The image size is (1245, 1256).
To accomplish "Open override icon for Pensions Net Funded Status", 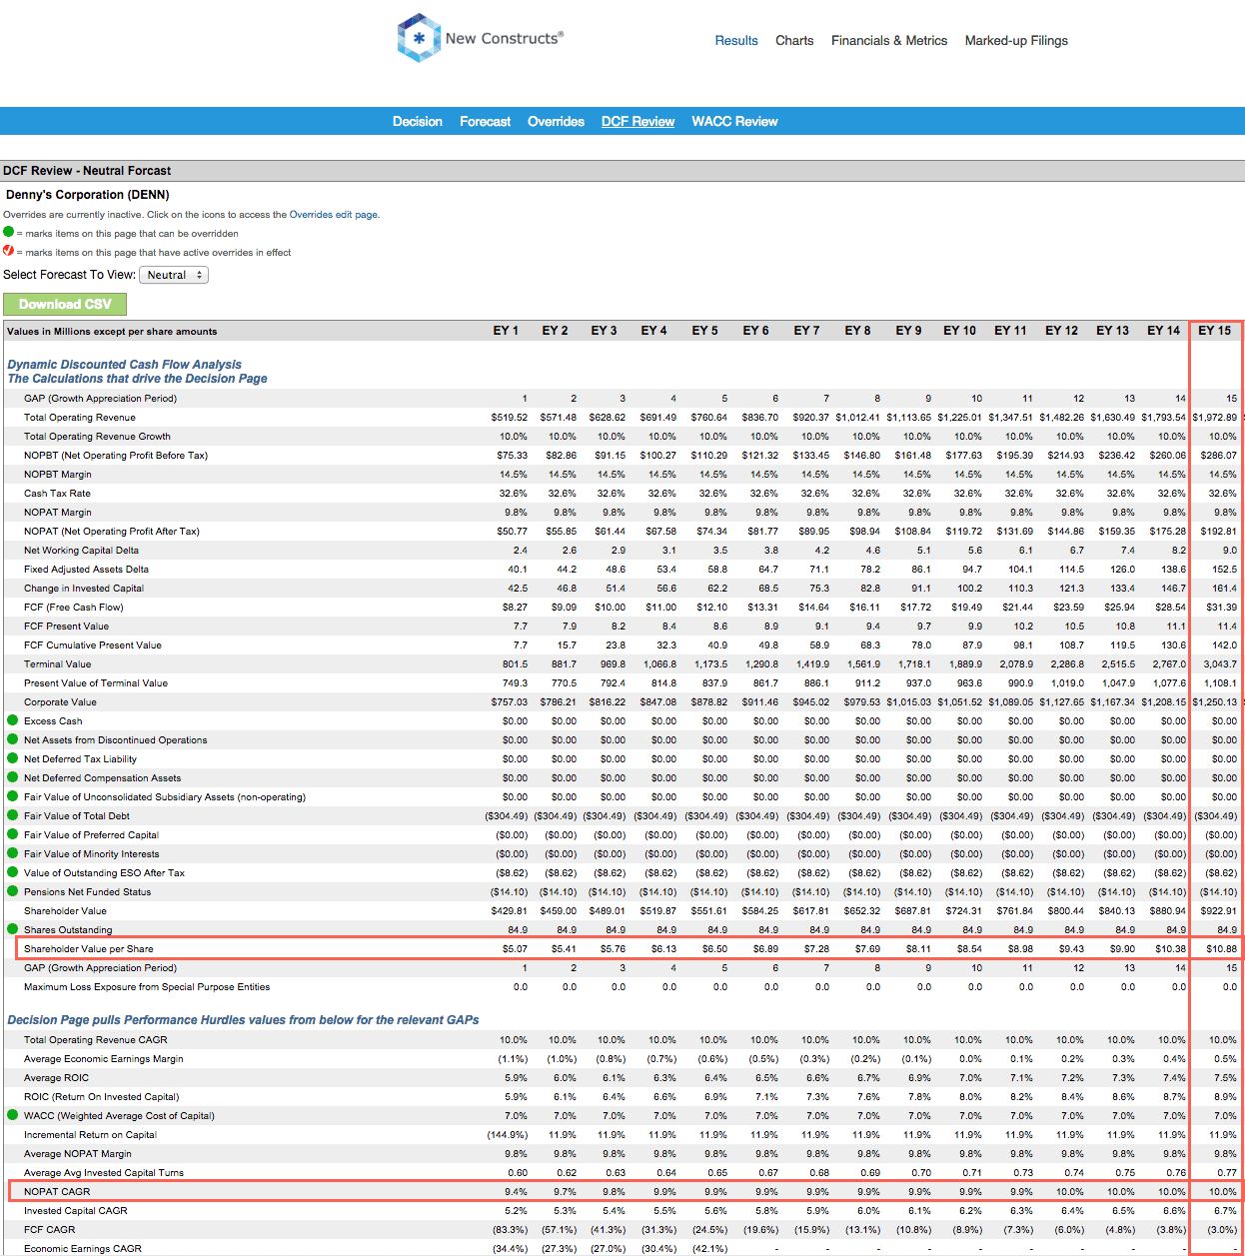I will [13, 891].
